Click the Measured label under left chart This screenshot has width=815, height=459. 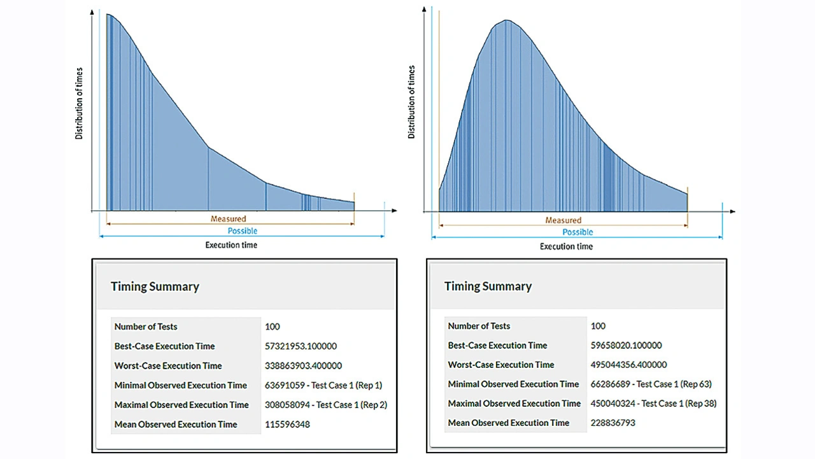pos(228,219)
